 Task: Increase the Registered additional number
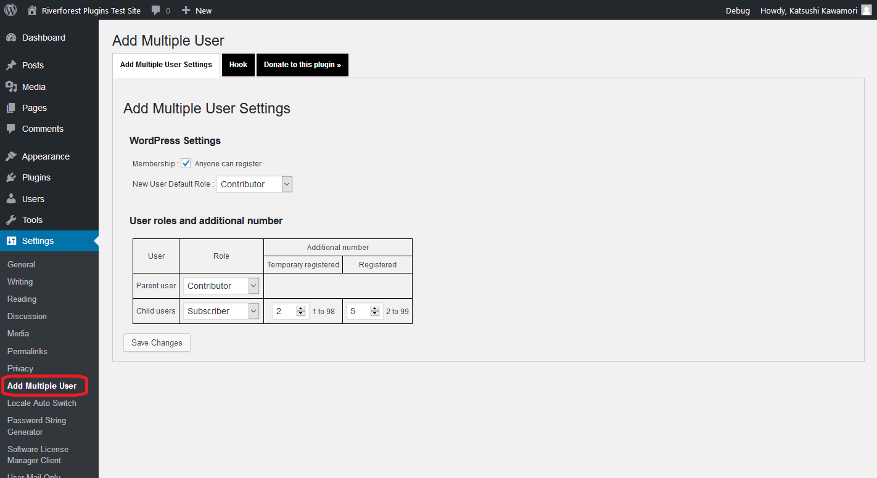click(x=375, y=309)
